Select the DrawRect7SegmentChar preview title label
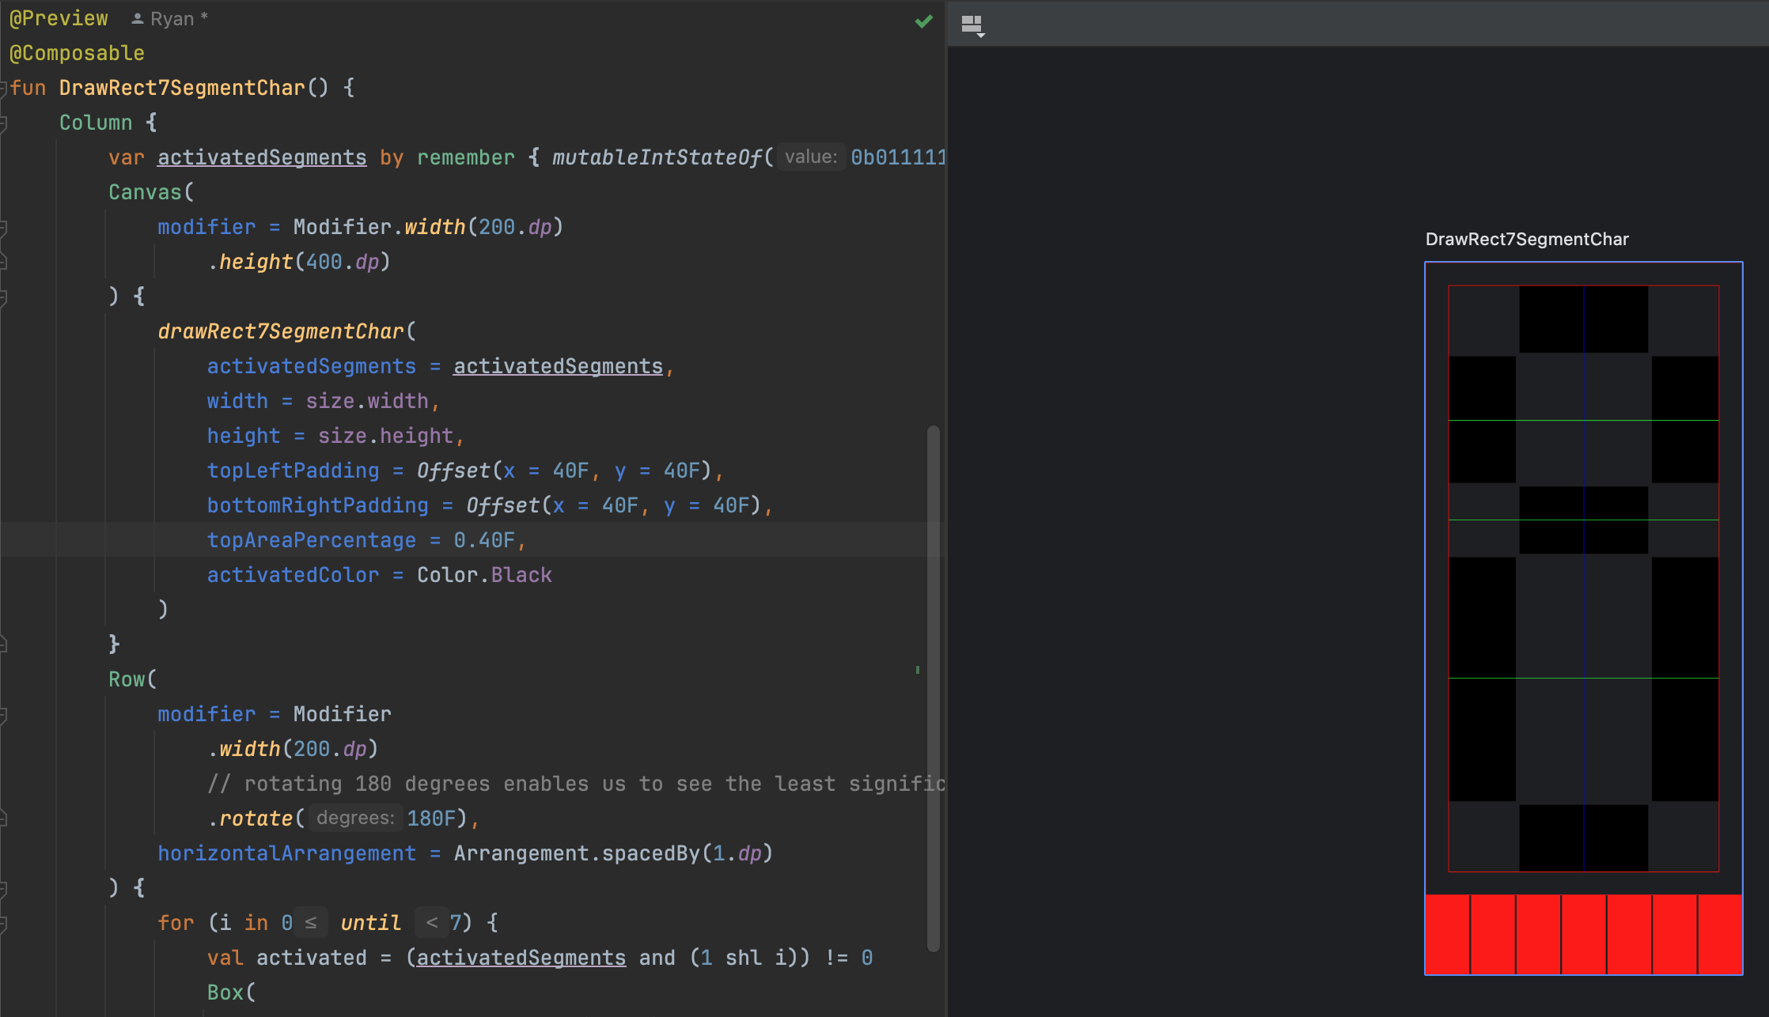 point(1527,239)
